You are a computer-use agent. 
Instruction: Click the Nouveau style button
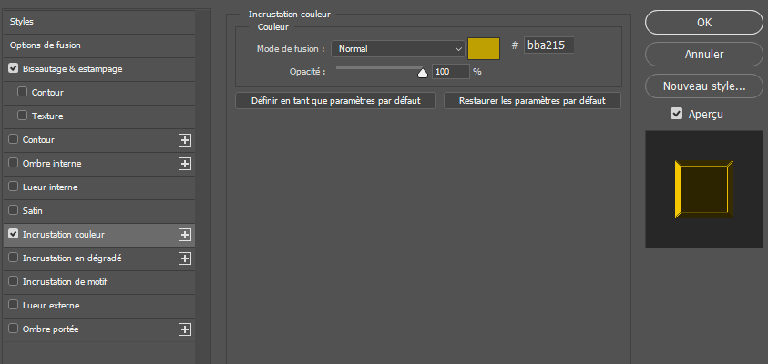click(x=704, y=86)
